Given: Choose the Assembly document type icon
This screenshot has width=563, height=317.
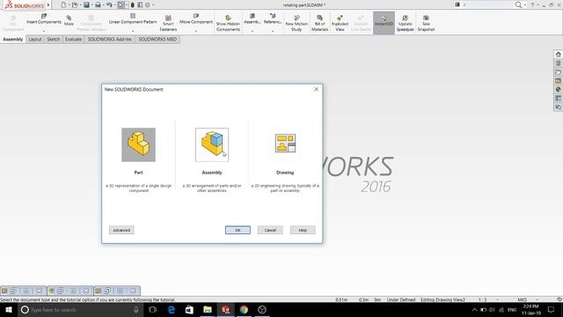Looking at the screenshot, I should 212,144.
